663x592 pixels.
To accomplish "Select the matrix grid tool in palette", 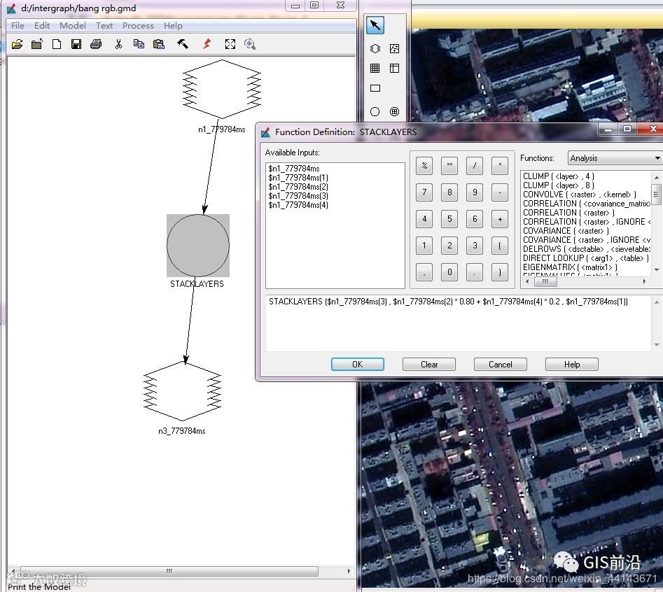I will pos(375,68).
